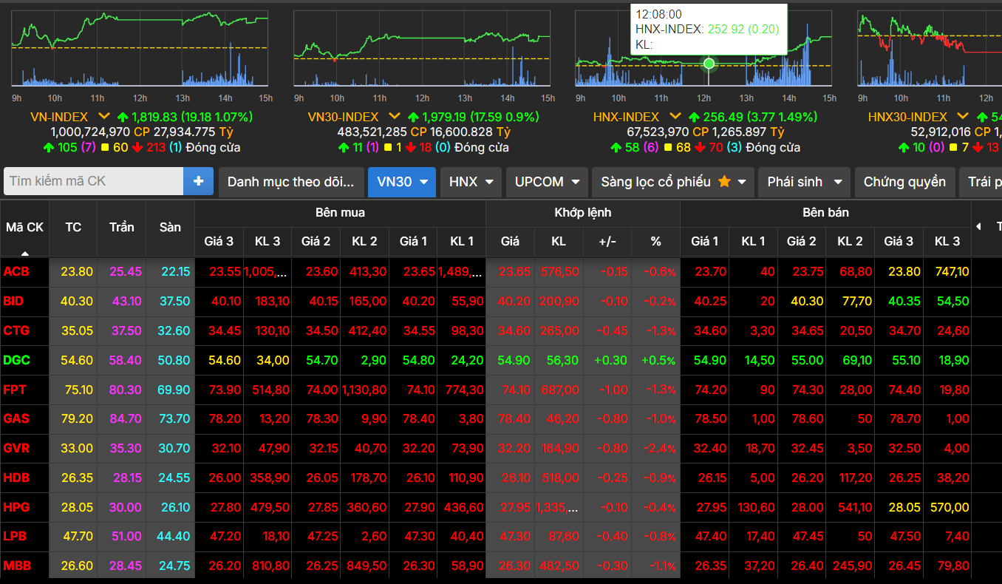Image resolution: width=1002 pixels, height=584 pixels.
Task: Focus the Tìm kiếm mã CK search field
Action: click(93, 181)
